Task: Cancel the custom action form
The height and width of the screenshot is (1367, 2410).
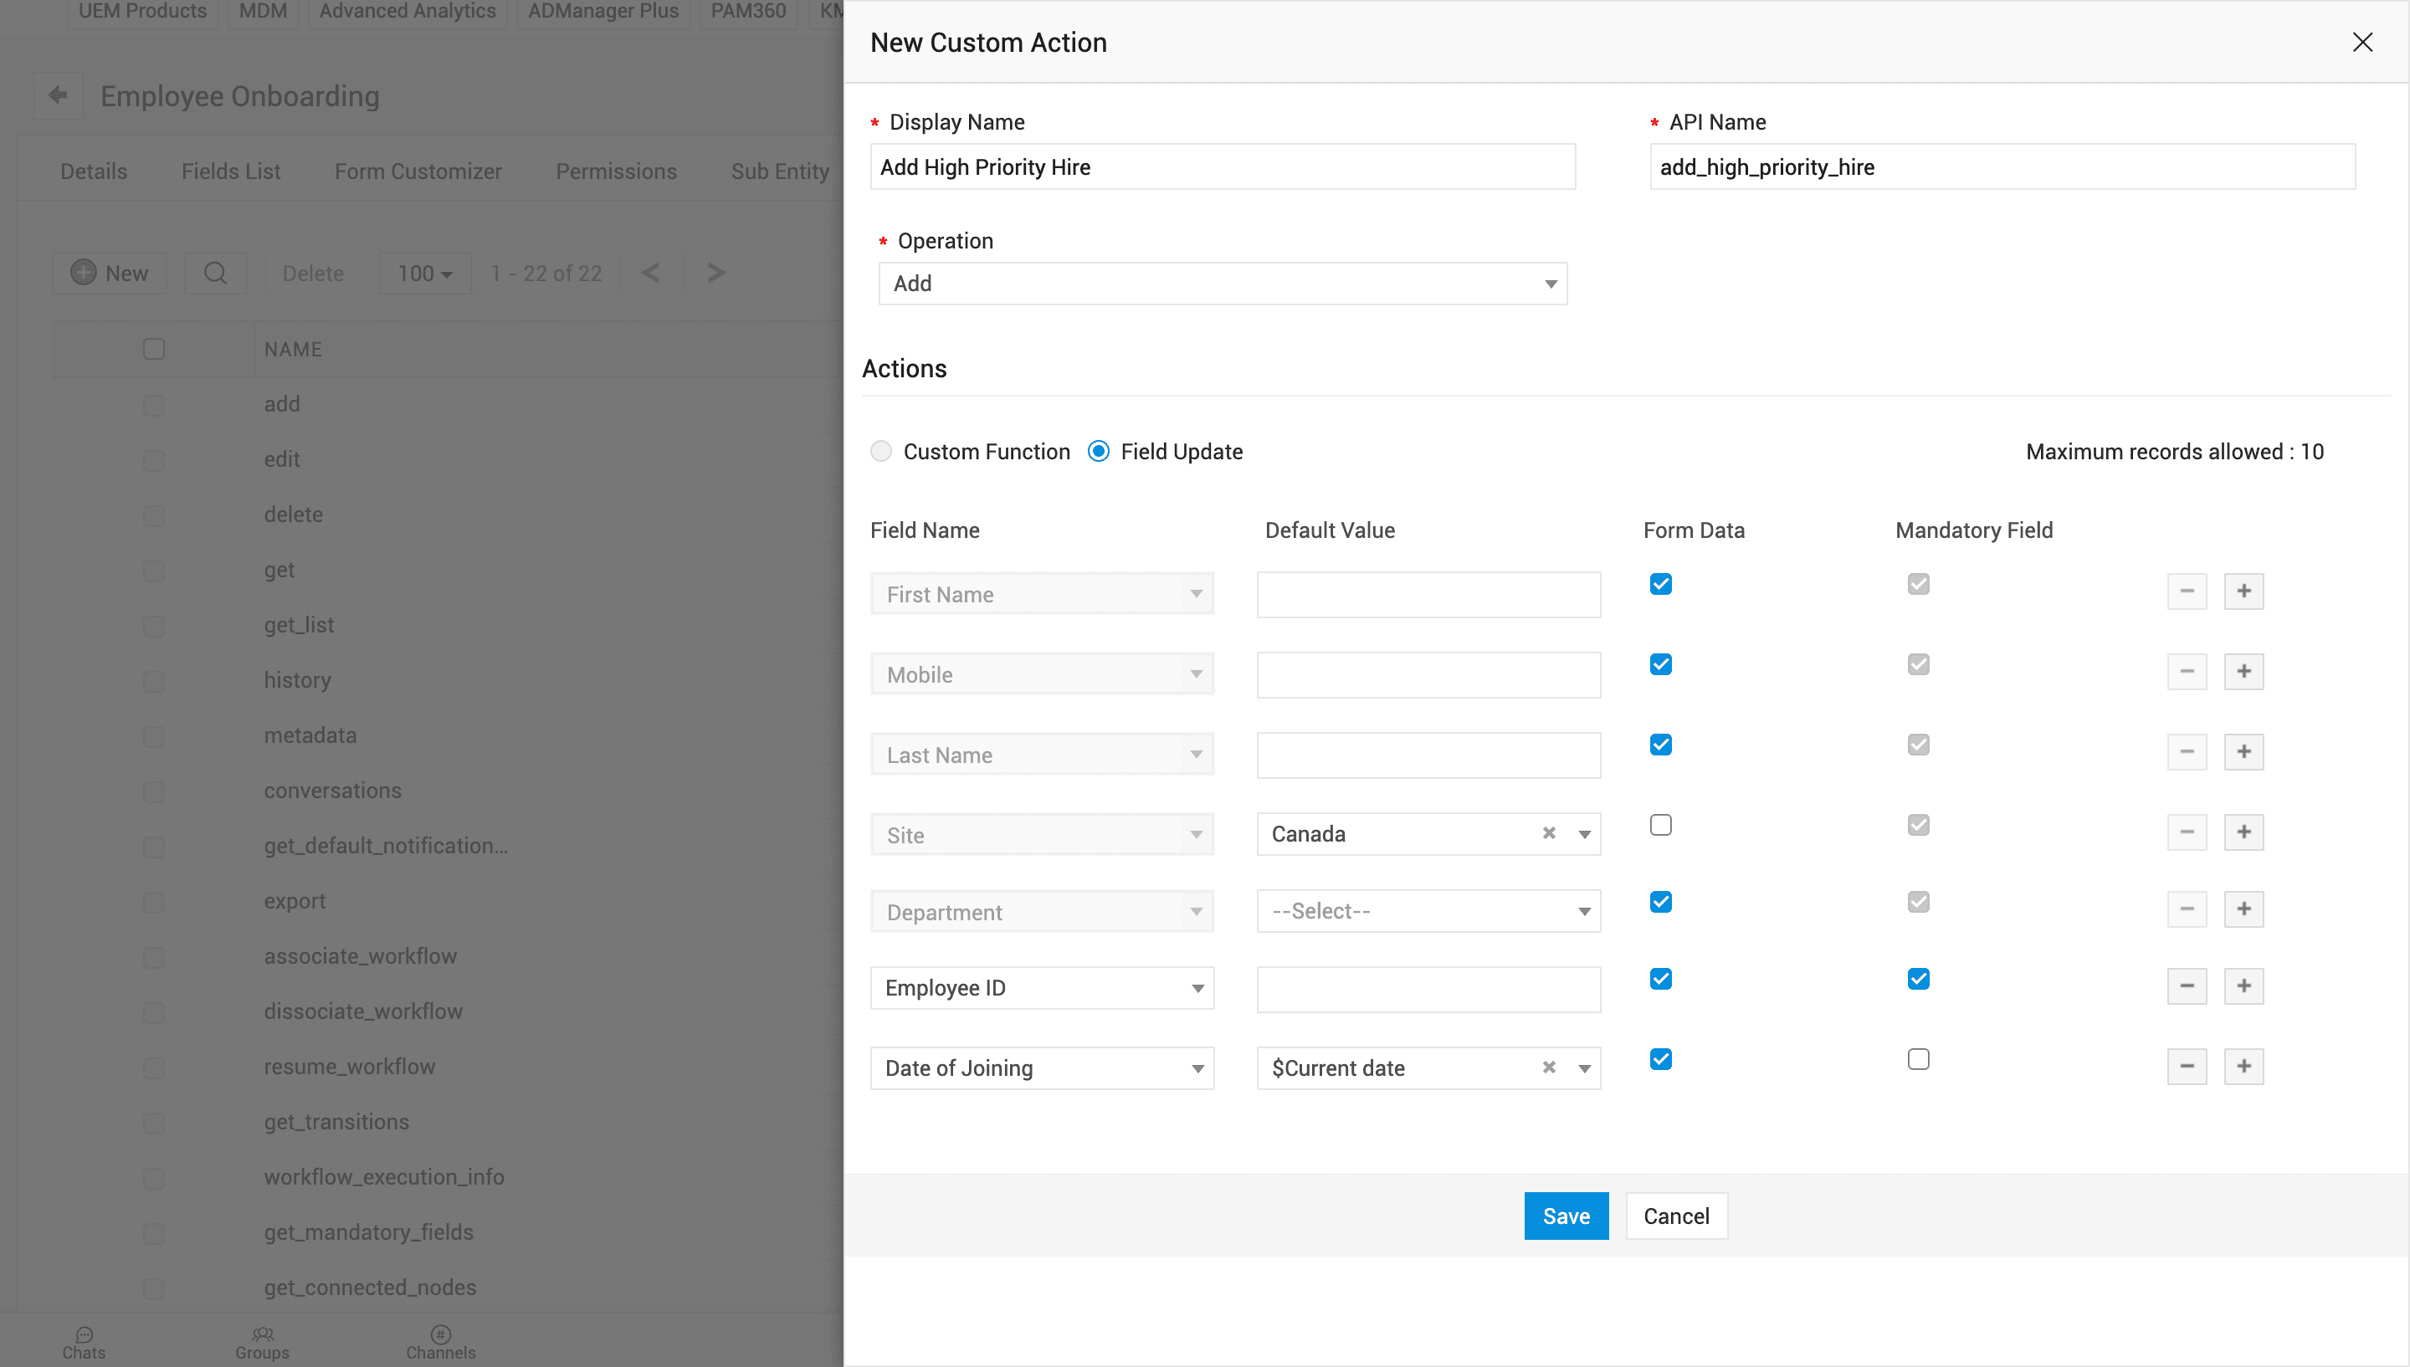Action: click(x=1676, y=1216)
